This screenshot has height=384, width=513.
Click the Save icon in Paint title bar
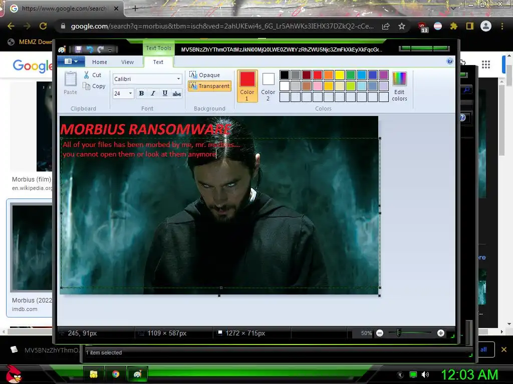tap(78, 49)
